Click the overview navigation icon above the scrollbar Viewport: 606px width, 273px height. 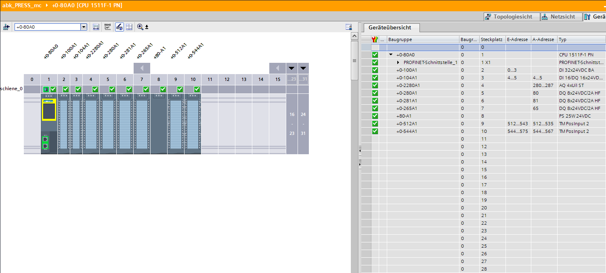coord(349,27)
